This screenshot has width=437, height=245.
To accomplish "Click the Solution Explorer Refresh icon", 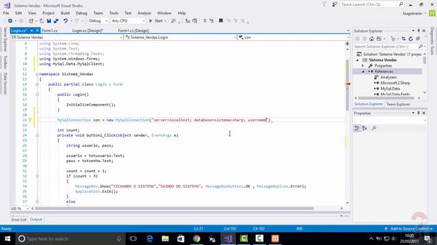I will point(410,39).
